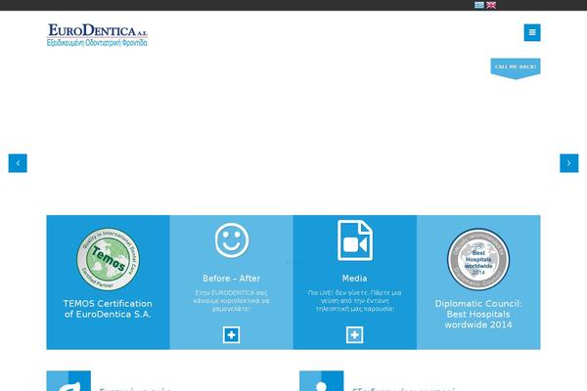The width and height of the screenshot is (587, 391).
Task: Open the hamburger navigation menu
Action: (x=532, y=32)
